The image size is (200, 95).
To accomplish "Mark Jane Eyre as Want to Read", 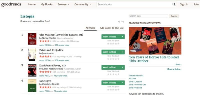I will point(111,83).
